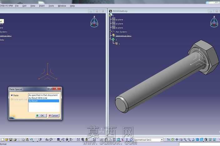The height and width of the screenshot is (146, 220).
Task: Click the Fit All In icon
Action: tap(173, 139)
